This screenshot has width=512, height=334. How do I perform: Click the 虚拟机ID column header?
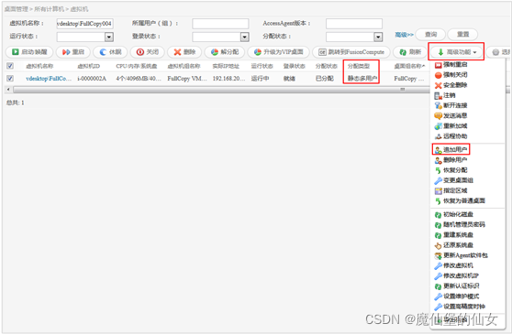pos(88,66)
